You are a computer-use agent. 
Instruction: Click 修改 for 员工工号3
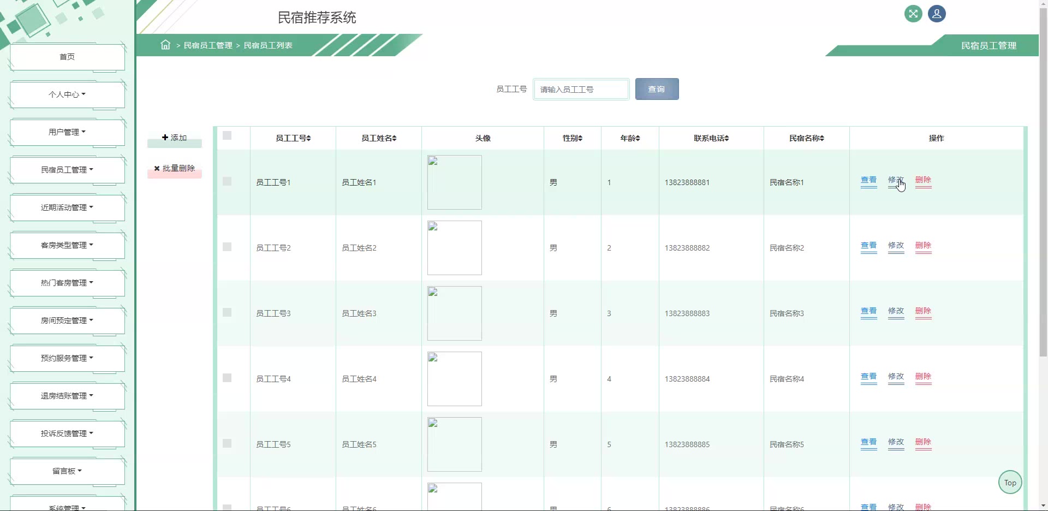896,312
